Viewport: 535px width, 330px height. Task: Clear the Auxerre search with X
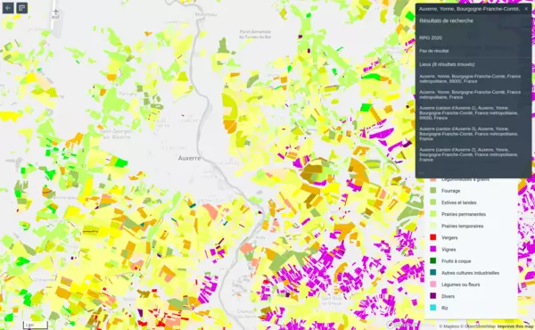[x=526, y=9]
